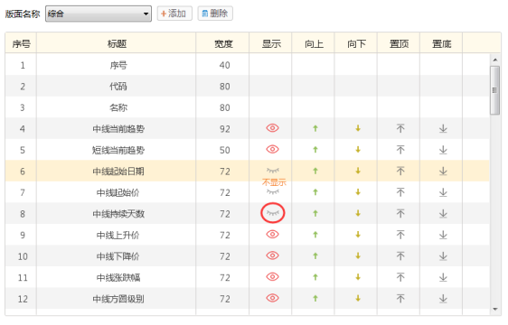The height and width of the screenshot is (325, 508).
Task: Move 中线当前趋势 up with green arrow
Action: click(315, 128)
